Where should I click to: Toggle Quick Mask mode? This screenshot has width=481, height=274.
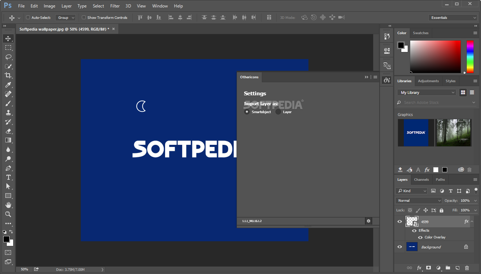8,252
